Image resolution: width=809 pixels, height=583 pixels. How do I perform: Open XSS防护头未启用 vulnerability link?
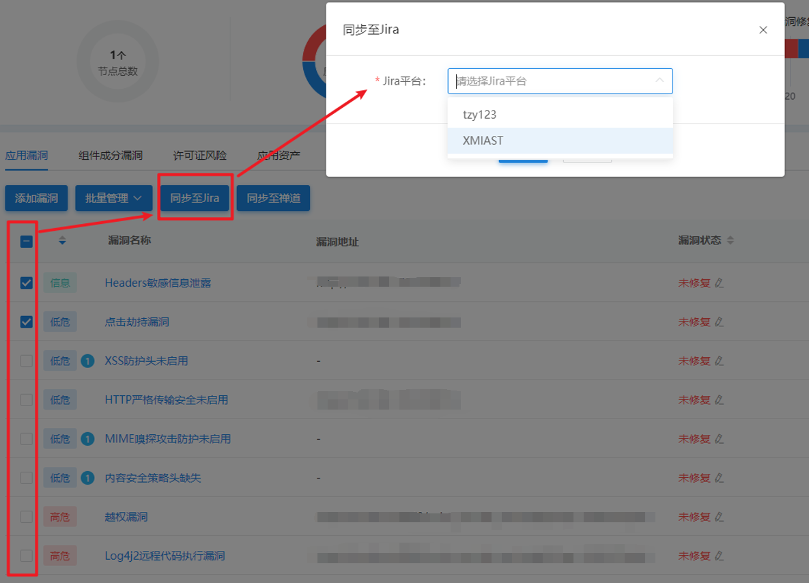(146, 360)
